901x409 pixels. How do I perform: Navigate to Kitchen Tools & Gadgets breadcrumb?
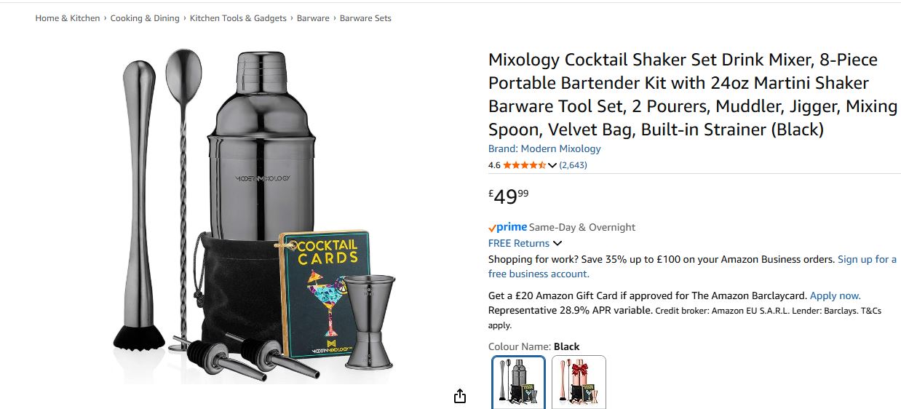[x=238, y=18]
